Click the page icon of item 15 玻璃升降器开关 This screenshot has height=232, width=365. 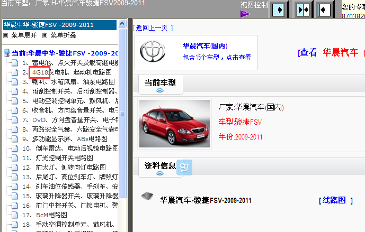coord(15,196)
